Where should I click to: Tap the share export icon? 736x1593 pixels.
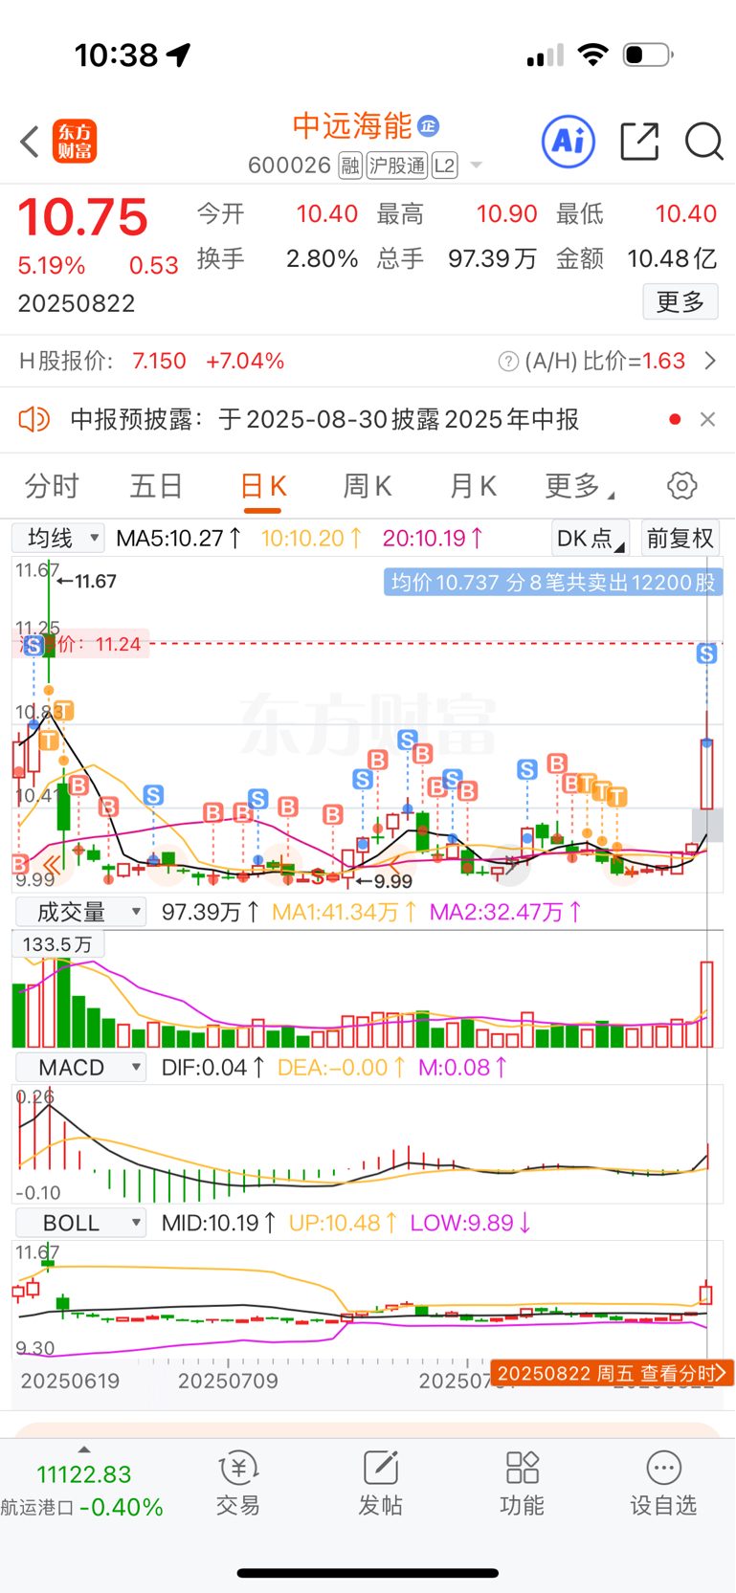(x=639, y=142)
